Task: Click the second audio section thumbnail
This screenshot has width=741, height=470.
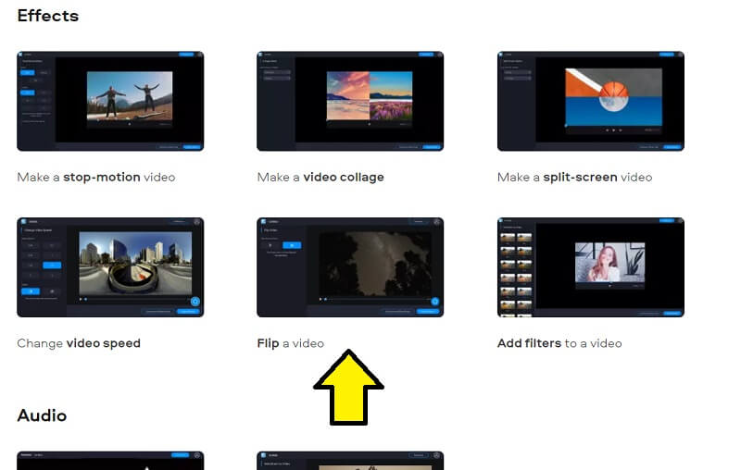Action: (350, 461)
